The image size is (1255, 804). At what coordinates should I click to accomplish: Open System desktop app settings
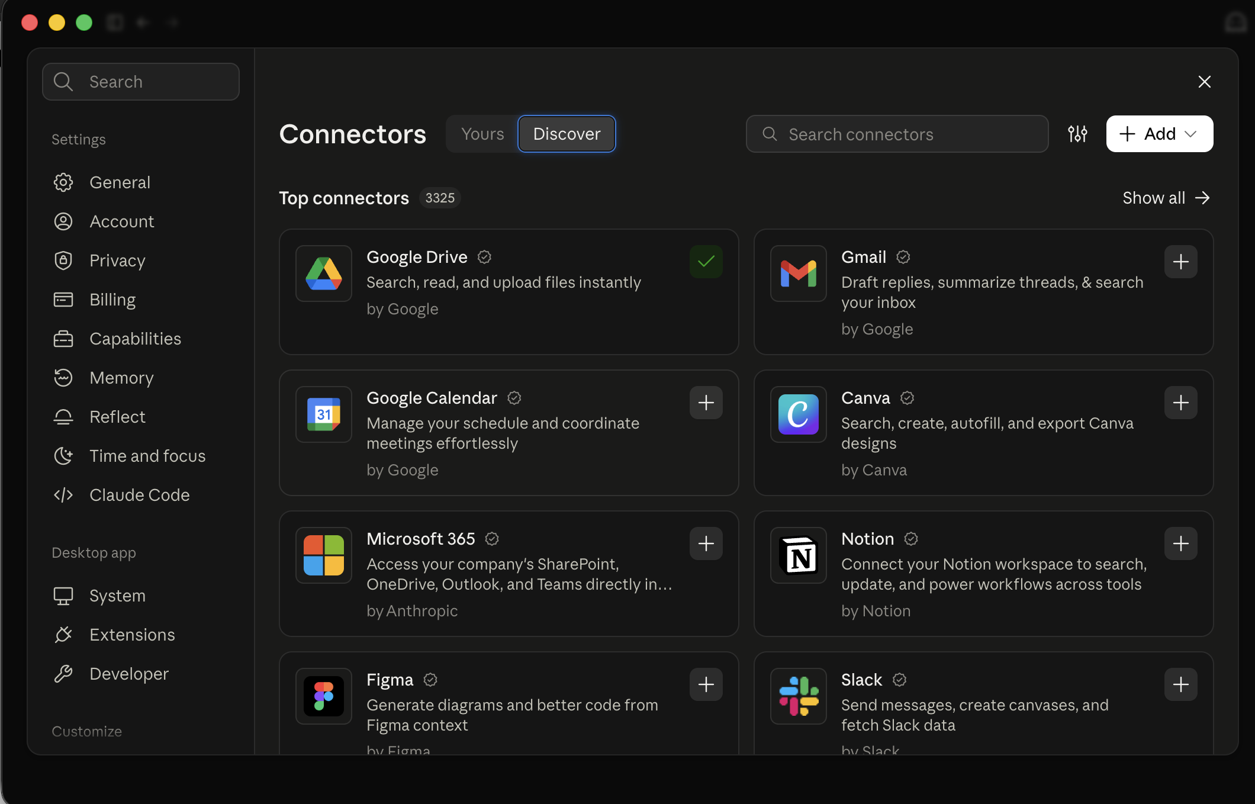[x=141, y=596]
